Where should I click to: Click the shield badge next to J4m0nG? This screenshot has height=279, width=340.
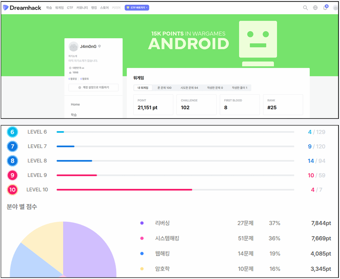tap(100, 46)
